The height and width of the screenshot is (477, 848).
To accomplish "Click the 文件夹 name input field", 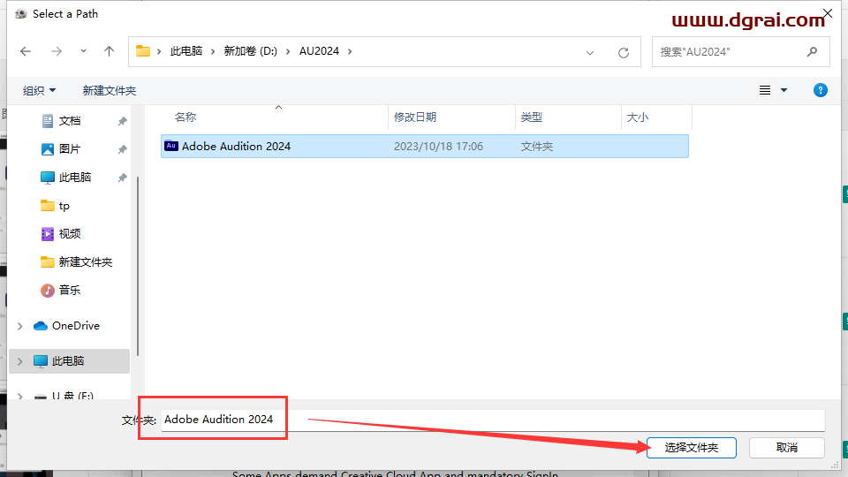I will 493,420.
